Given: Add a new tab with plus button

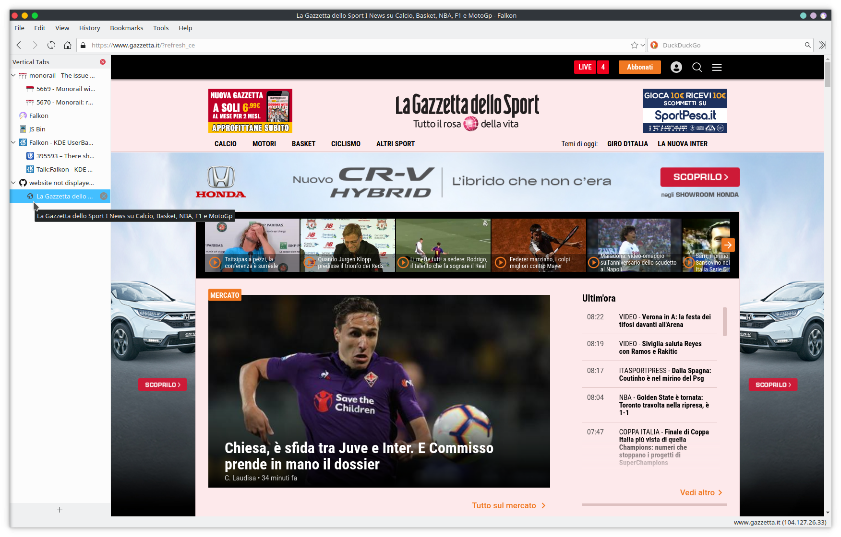Looking at the screenshot, I should pyautogui.click(x=60, y=510).
